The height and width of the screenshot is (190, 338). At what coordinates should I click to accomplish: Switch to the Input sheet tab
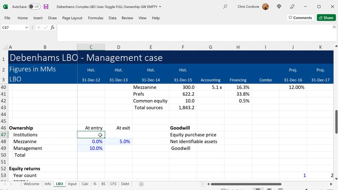coord(72,184)
